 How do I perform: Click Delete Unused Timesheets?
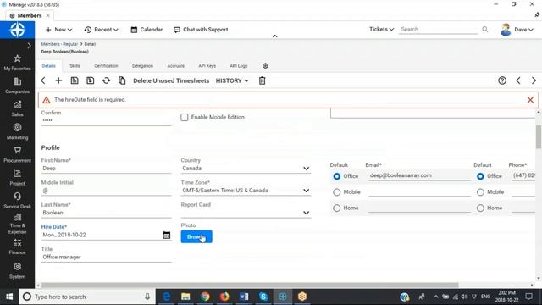click(x=171, y=80)
